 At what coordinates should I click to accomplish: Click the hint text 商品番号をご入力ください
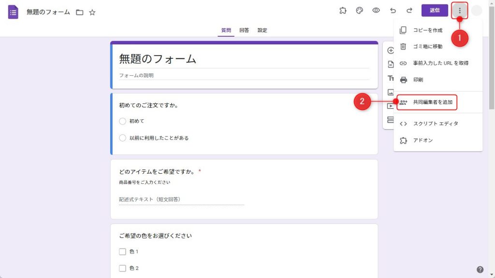[x=145, y=182]
